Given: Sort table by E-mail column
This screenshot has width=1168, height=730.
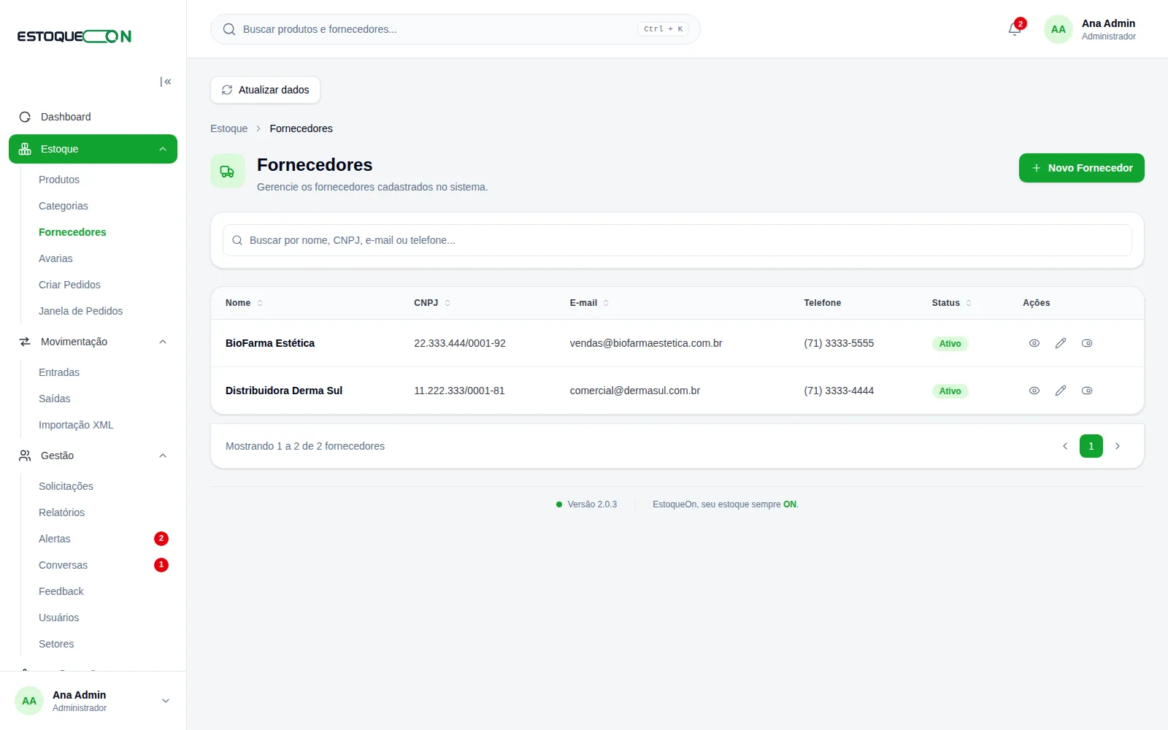Looking at the screenshot, I should (x=589, y=303).
